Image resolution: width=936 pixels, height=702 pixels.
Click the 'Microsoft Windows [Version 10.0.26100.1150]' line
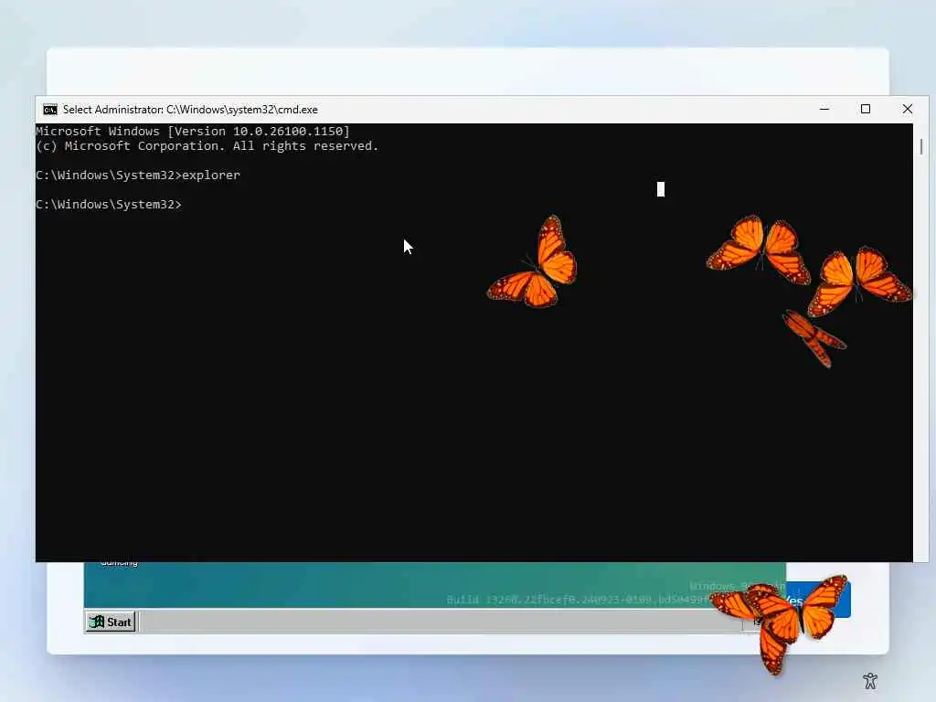pyautogui.click(x=193, y=131)
